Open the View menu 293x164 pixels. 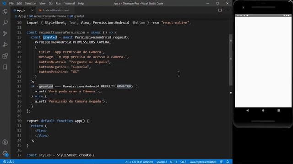pos(43,3)
